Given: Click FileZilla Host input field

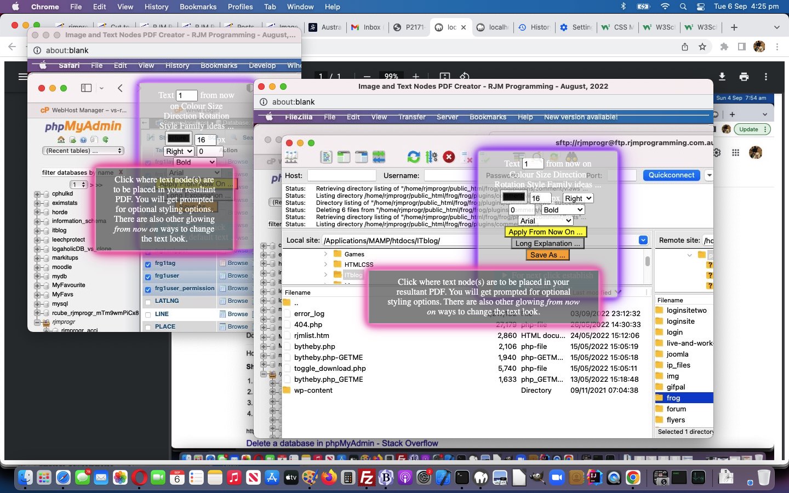Looking at the screenshot, I should pos(342,175).
